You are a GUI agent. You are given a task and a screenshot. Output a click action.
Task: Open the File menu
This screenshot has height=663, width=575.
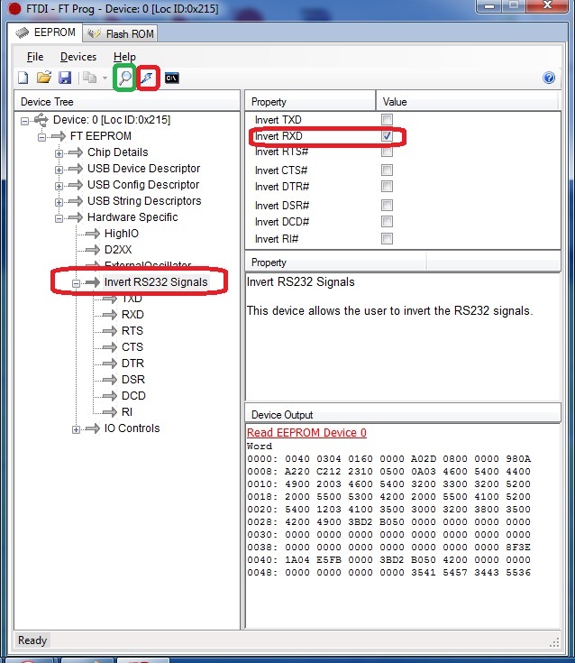(x=35, y=57)
